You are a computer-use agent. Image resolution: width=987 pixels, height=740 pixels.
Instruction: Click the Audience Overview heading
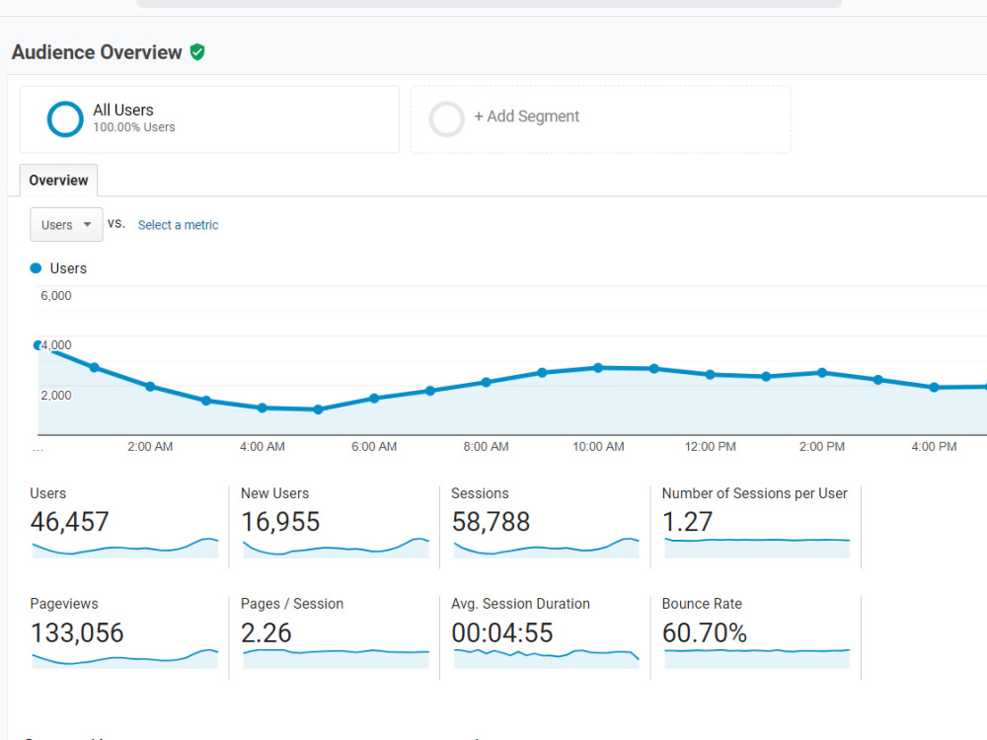pos(97,52)
